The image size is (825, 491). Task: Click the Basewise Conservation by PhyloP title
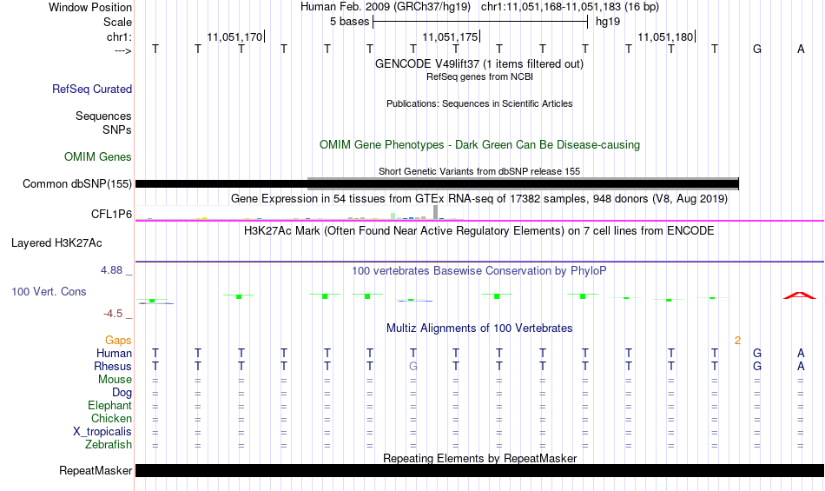(x=479, y=270)
